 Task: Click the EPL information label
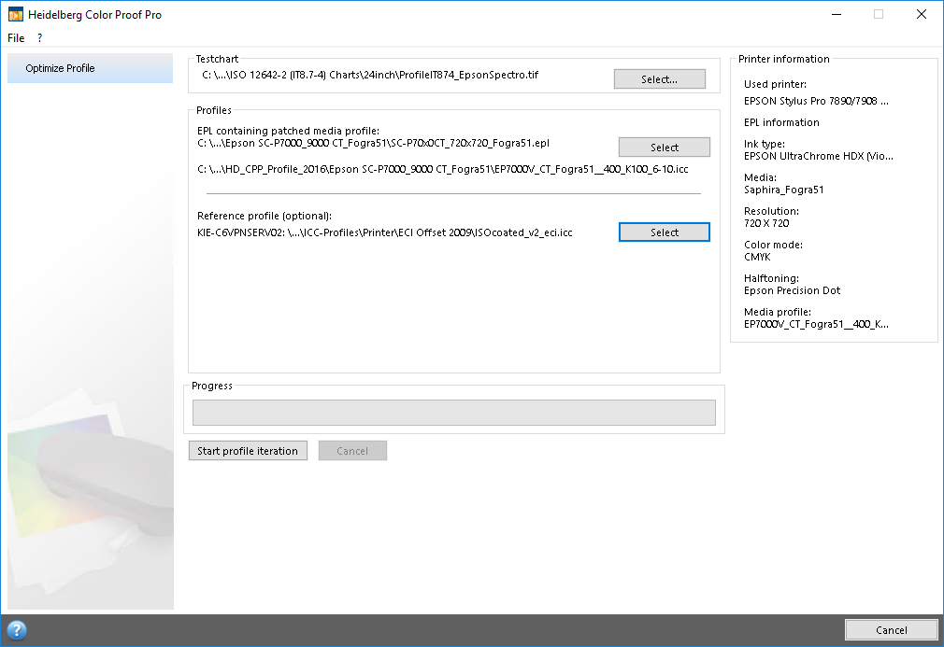tap(781, 122)
